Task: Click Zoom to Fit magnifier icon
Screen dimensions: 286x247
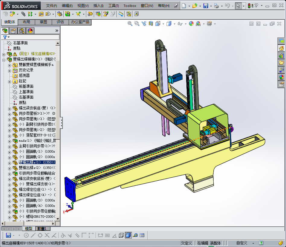Action: (x=130, y=24)
